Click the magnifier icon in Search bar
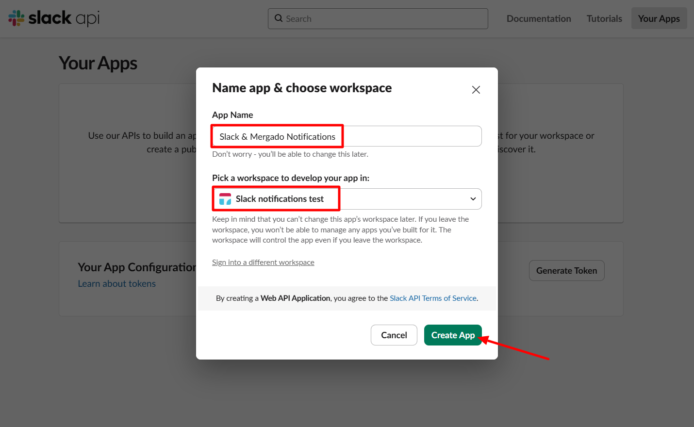The image size is (694, 427). coord(279,18)
